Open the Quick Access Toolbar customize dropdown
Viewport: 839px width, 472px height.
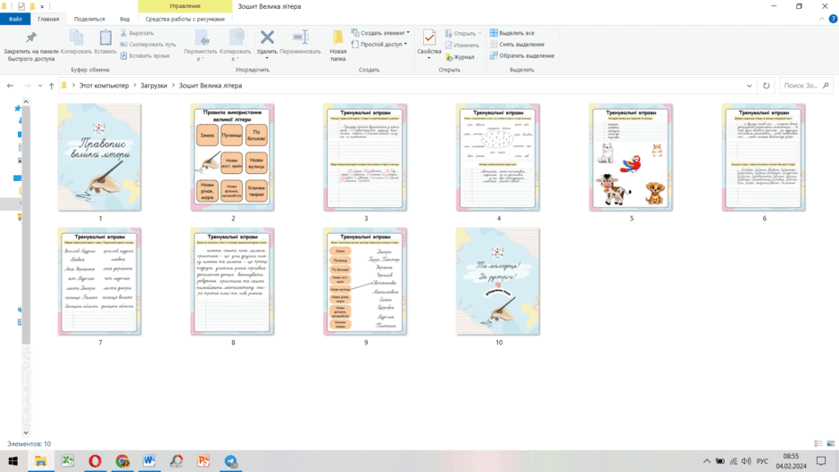coord(42,6)
